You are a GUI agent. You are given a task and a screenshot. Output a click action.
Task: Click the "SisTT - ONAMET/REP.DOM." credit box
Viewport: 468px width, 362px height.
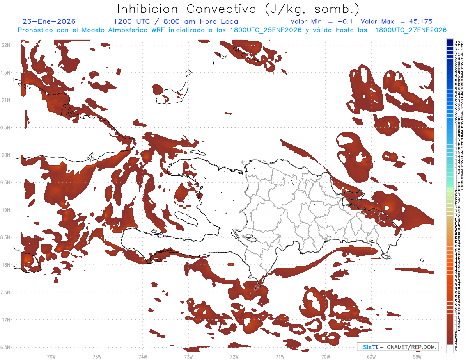click(x=398, y=347)
